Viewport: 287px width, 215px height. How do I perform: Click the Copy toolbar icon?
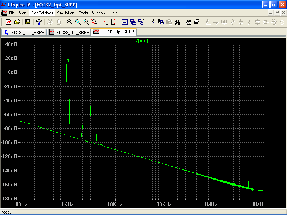click(161, 22)
